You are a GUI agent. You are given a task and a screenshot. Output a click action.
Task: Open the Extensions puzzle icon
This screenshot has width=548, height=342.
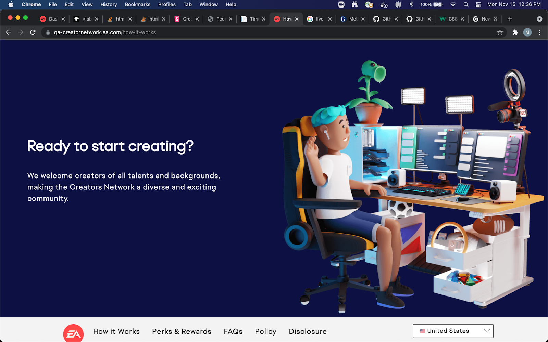click(515, 32)
